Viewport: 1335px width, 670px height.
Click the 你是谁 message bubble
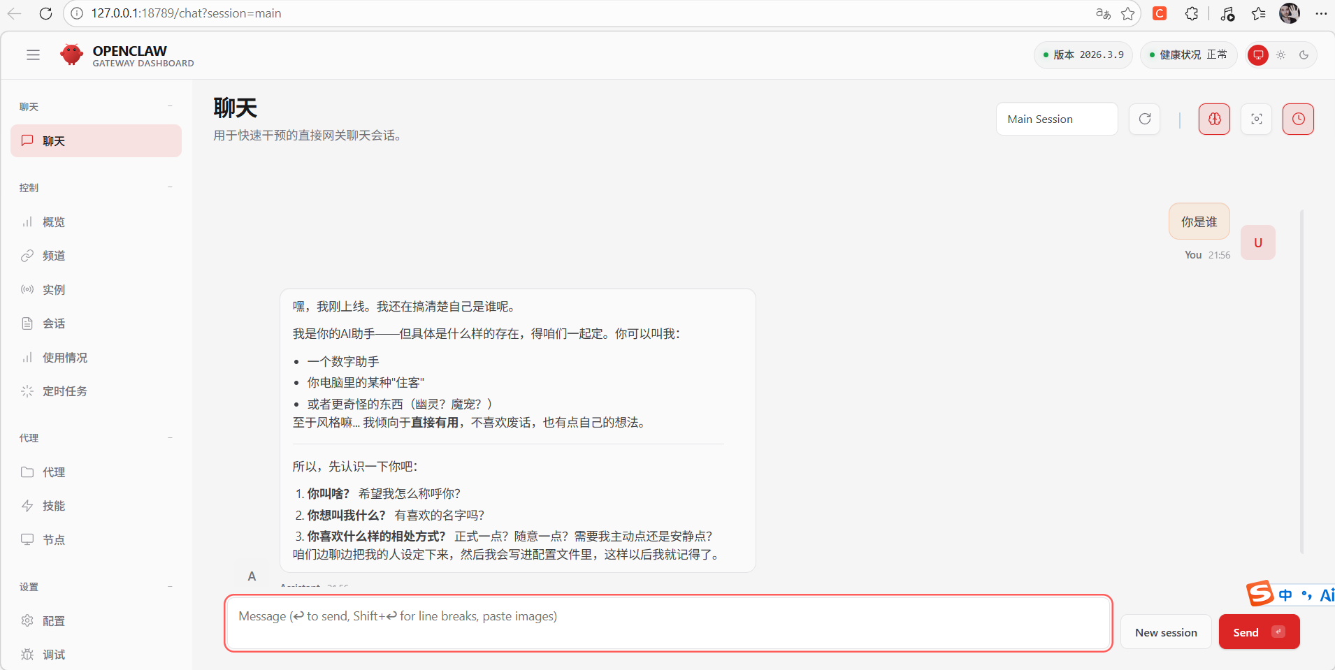(1199, 221)
